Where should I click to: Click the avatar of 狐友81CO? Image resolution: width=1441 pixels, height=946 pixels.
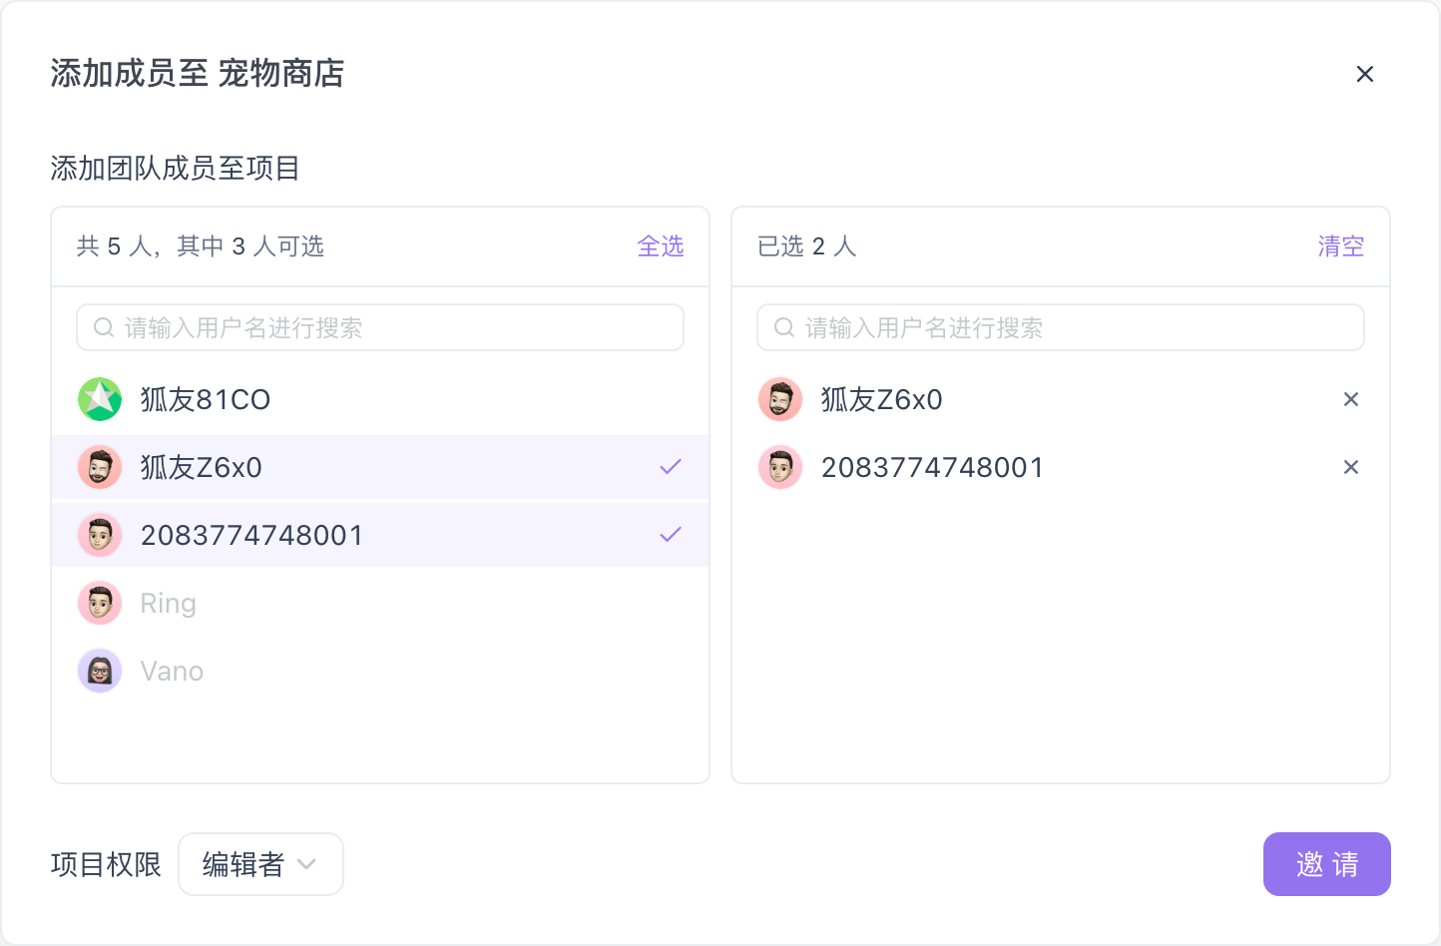point(100,399)
